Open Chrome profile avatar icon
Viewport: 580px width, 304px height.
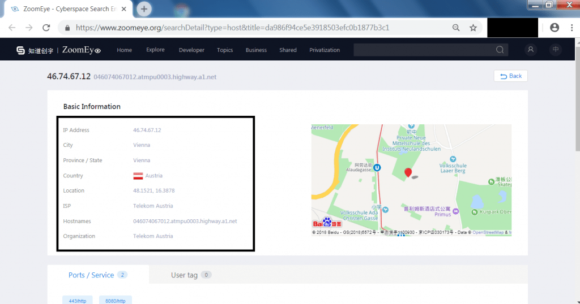pos(554,27)
